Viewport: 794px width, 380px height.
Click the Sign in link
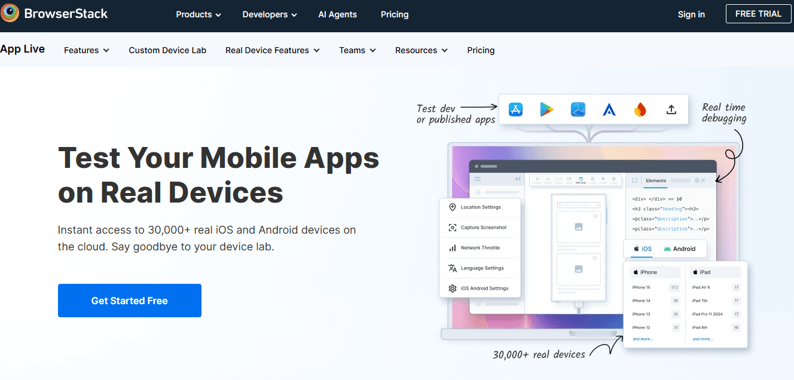pos(691,14)
